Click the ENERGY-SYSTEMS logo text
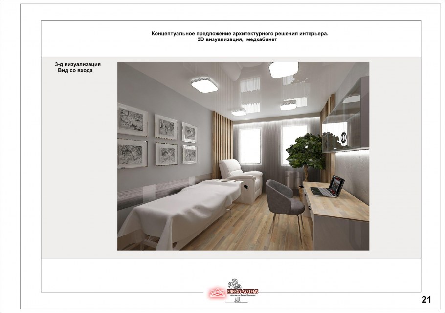The height and width of the screenshot is (313, 445). point(243,292)
